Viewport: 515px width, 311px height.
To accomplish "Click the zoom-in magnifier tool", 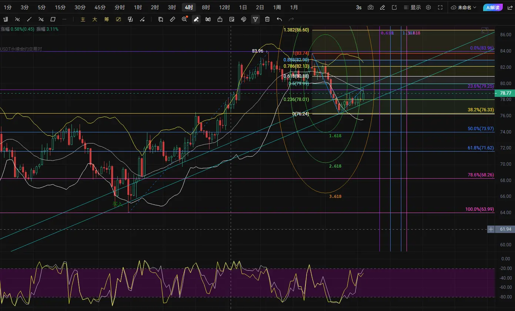I will (x=184, y=19).
